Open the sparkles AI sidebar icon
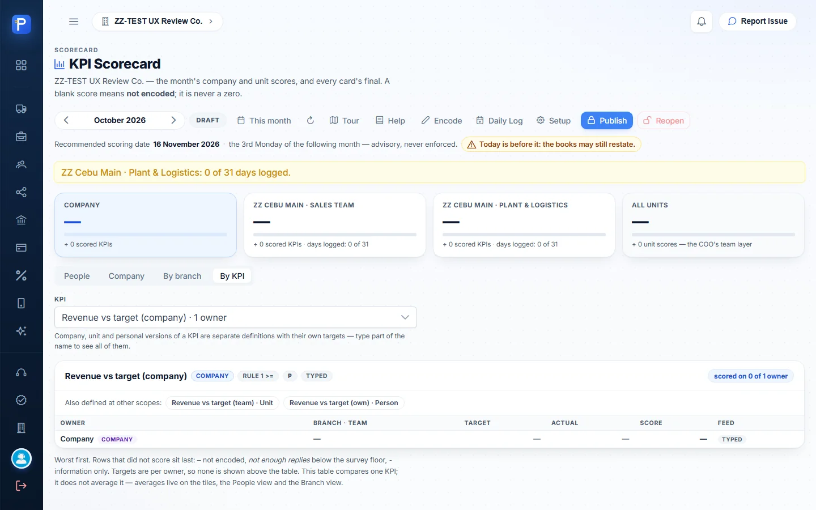The width and height of the screenshot is (816, 510). tap(21, 331)
